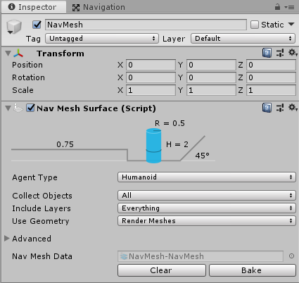
Task: Click the Scale Y field
Action: coord(211,90)
